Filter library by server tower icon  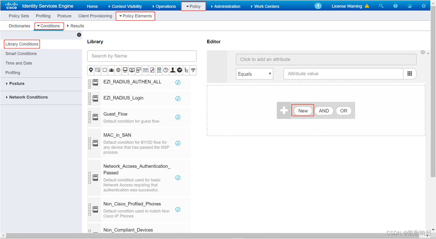(x=159, y=70)
